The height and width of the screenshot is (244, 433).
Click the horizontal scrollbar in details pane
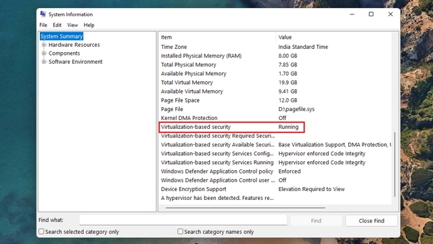point(245,207)
